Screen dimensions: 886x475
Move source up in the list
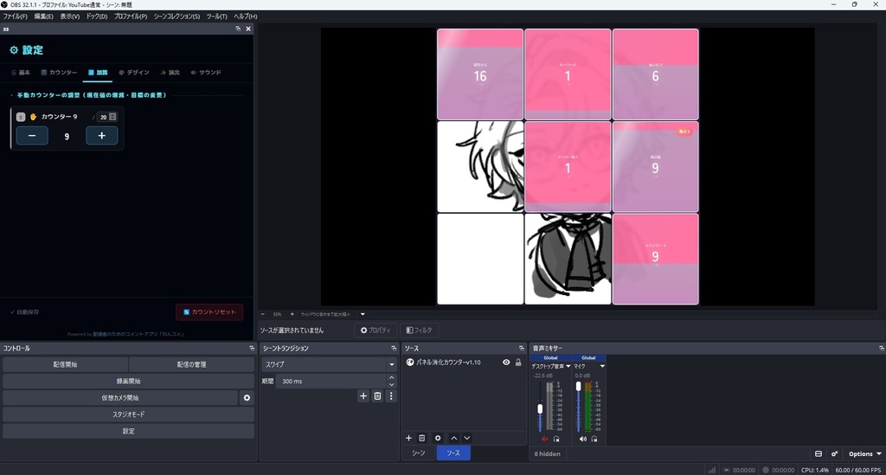[453, 438]
